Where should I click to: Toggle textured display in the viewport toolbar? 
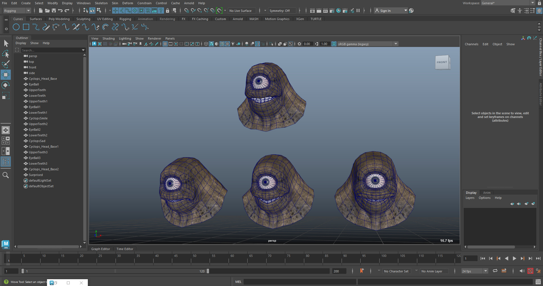(x=227, y=44)
